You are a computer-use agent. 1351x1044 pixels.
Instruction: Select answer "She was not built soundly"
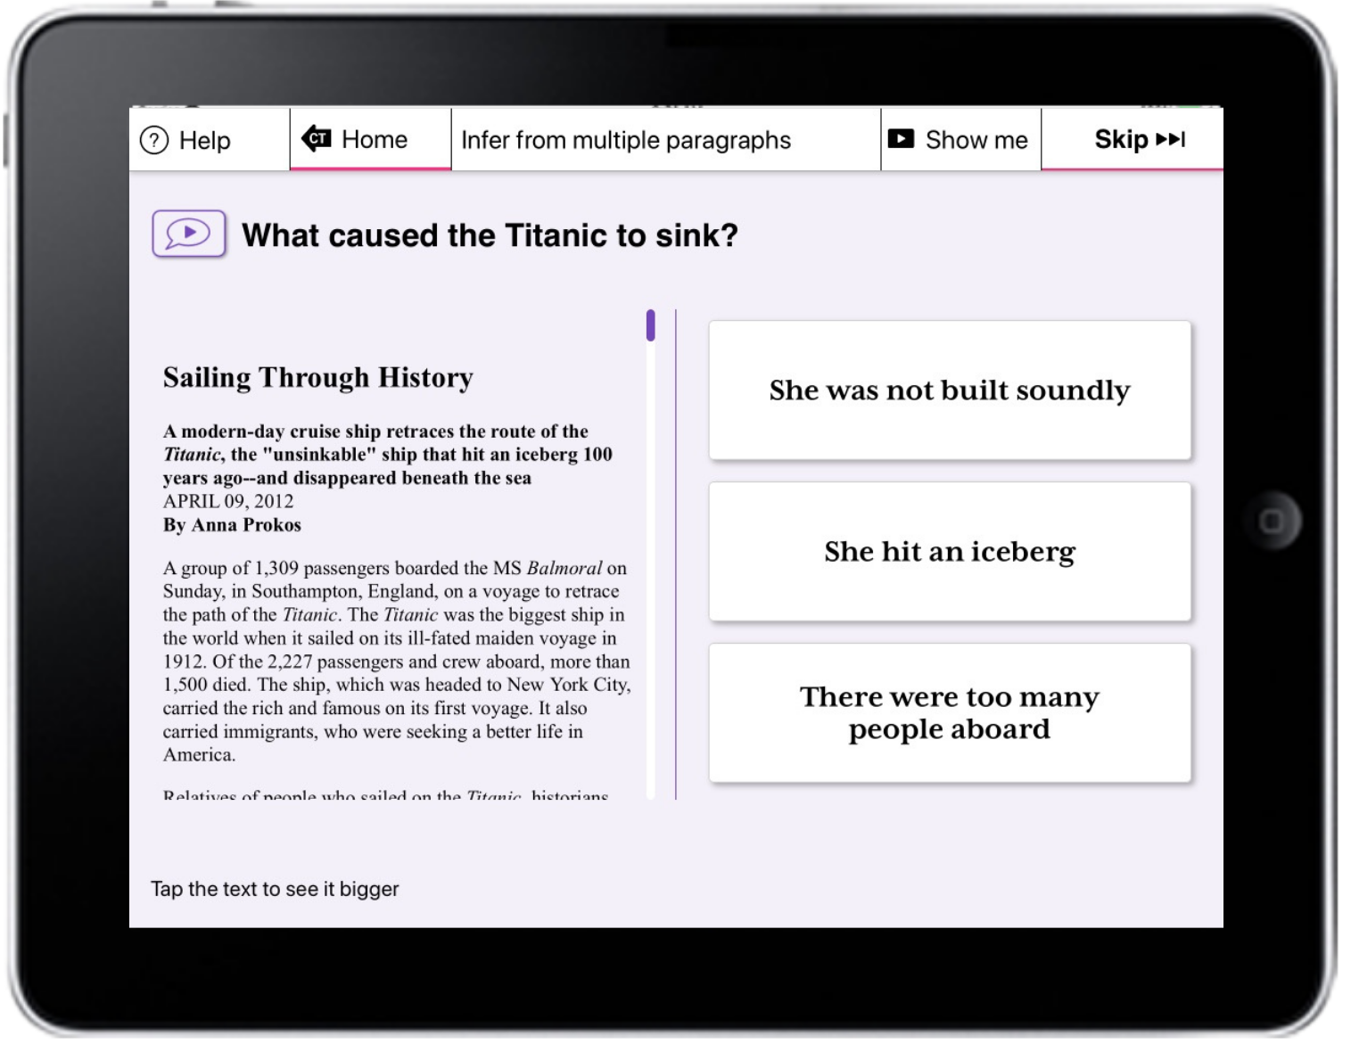949,390
